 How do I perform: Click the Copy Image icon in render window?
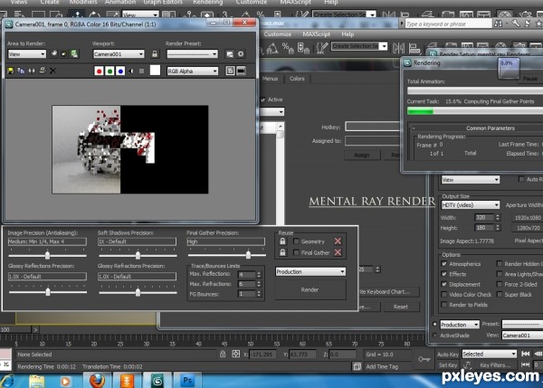tap(21, 71)
